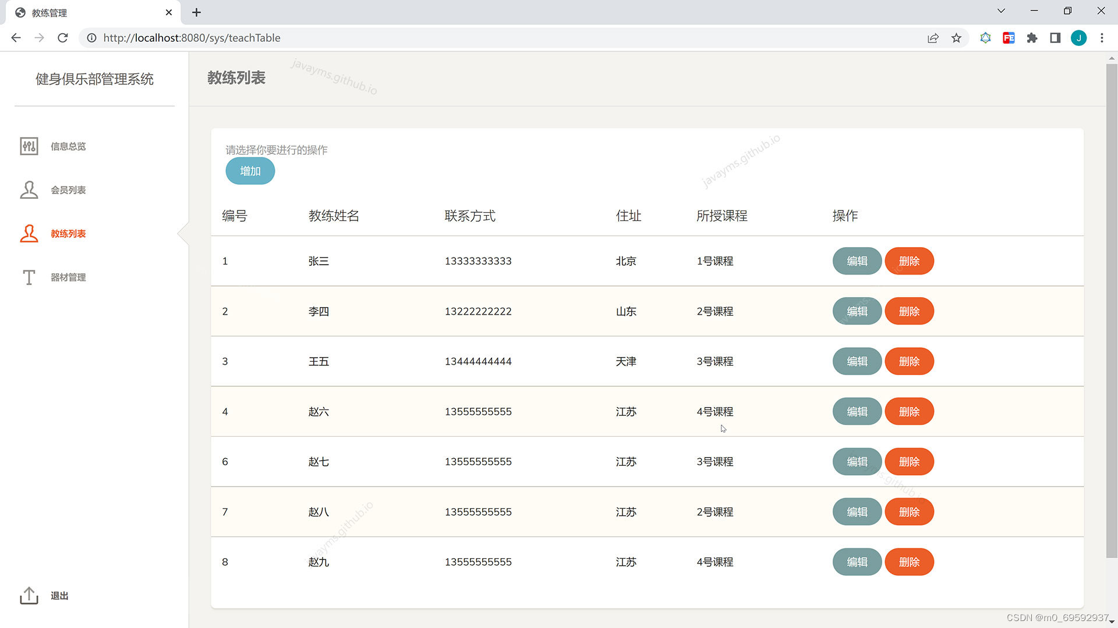This screenshot has width=1118, height=628.
Task: Click the 退出 logout icon
Action: tap(29, 595)
